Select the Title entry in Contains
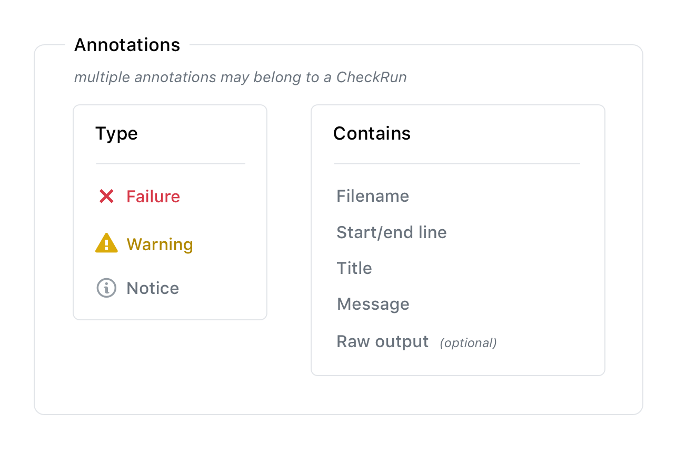The height and width of the screenshot is (452, 676). (354, 268)
